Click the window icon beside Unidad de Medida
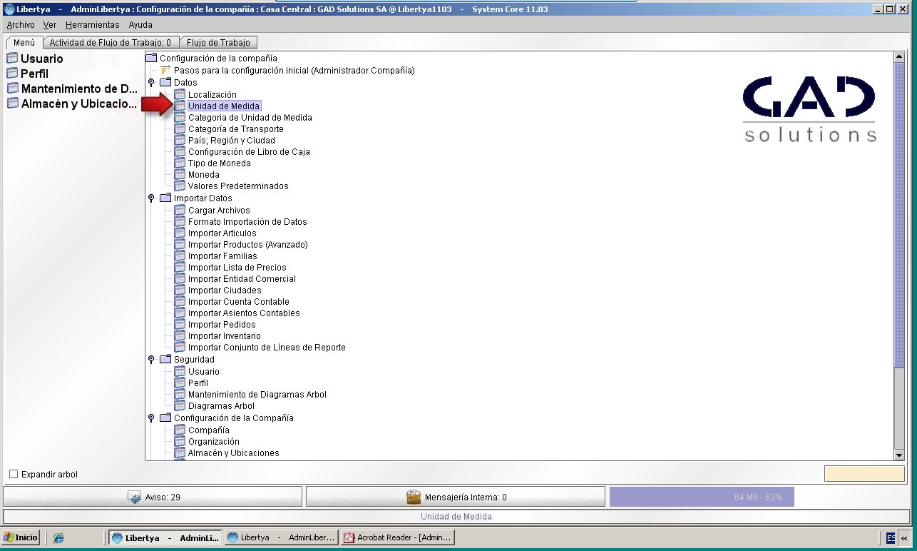Image resolution: width=917 pixels, height=551 pixels. (x=180, y=106)
